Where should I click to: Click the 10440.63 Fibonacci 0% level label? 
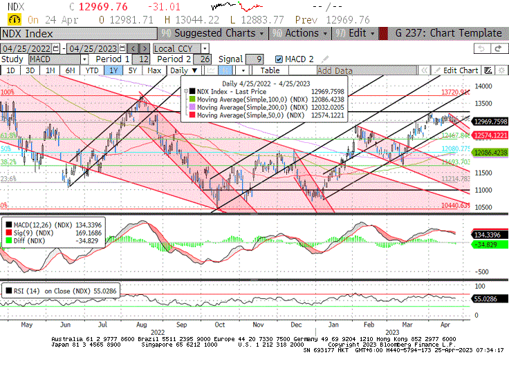pos(456,205)
